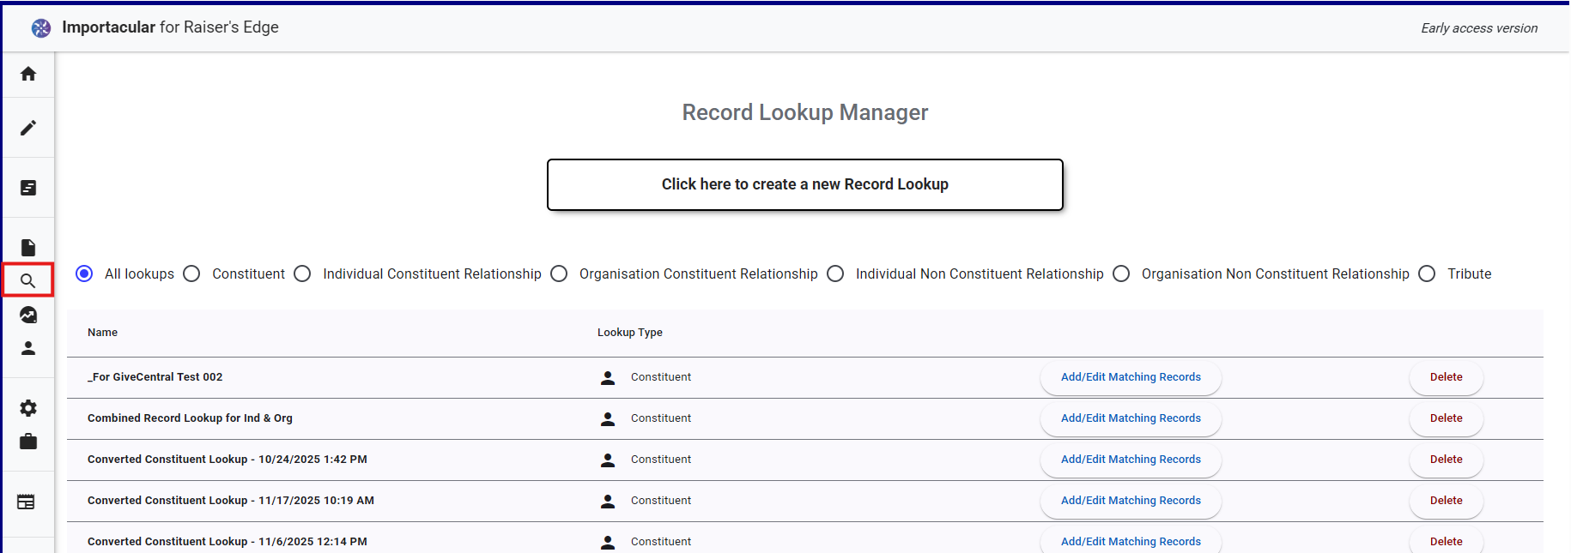Open the person icon in sidebar
1571x553 pixels.
28,348
